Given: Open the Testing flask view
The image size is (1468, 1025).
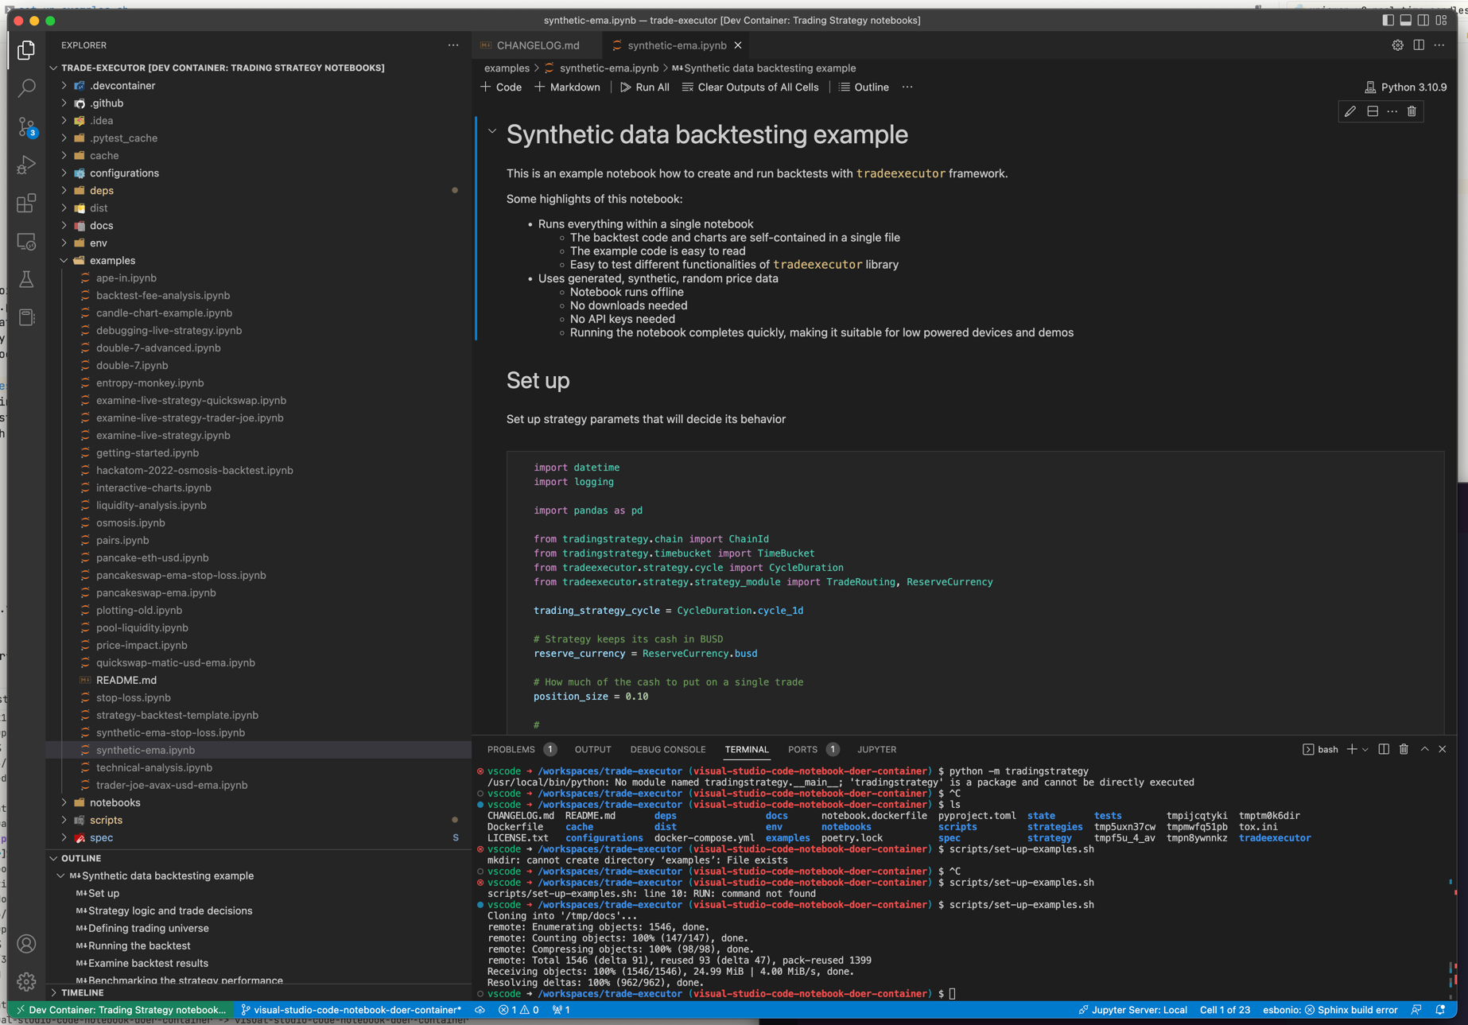Looking at the screenshot, I should [x=26, y=279].
